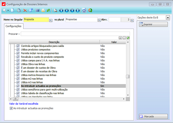
Task: Click green arrows refresh icon in toolbar
Action: click(x=48, y=10)
